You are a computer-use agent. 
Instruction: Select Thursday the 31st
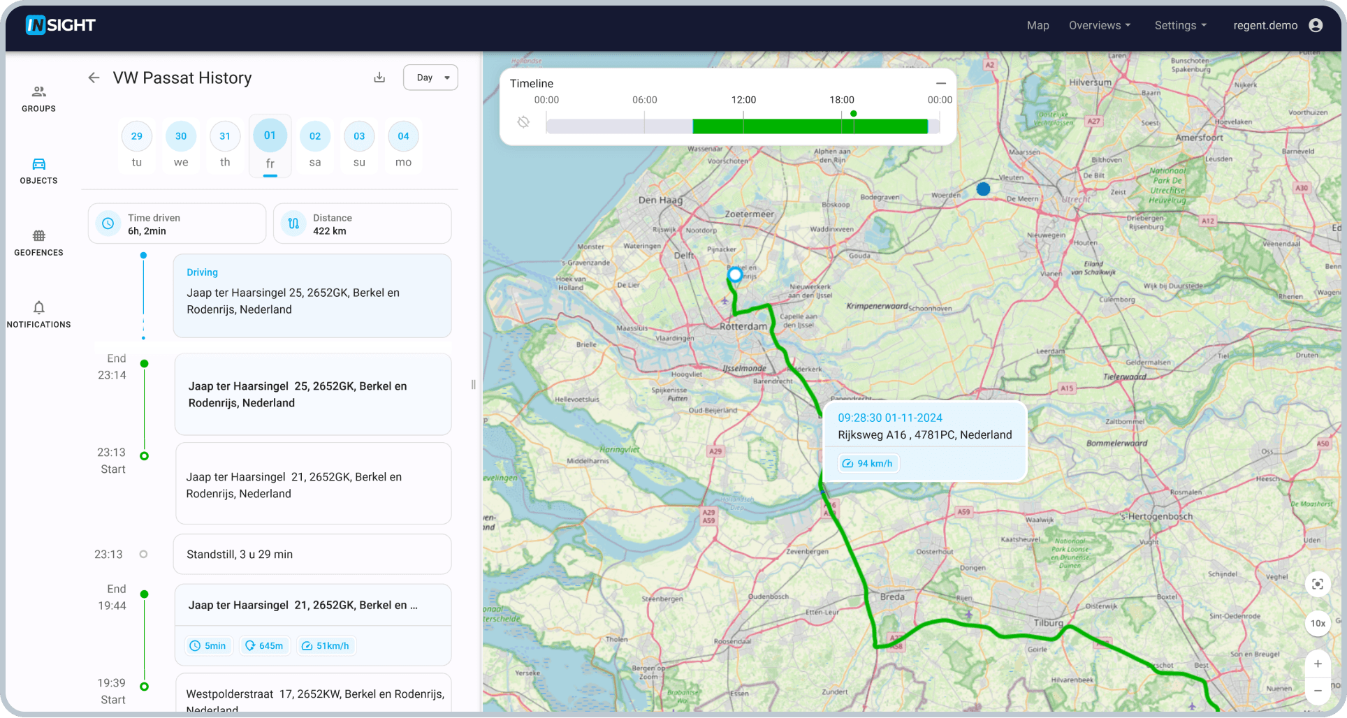point(225,136)
